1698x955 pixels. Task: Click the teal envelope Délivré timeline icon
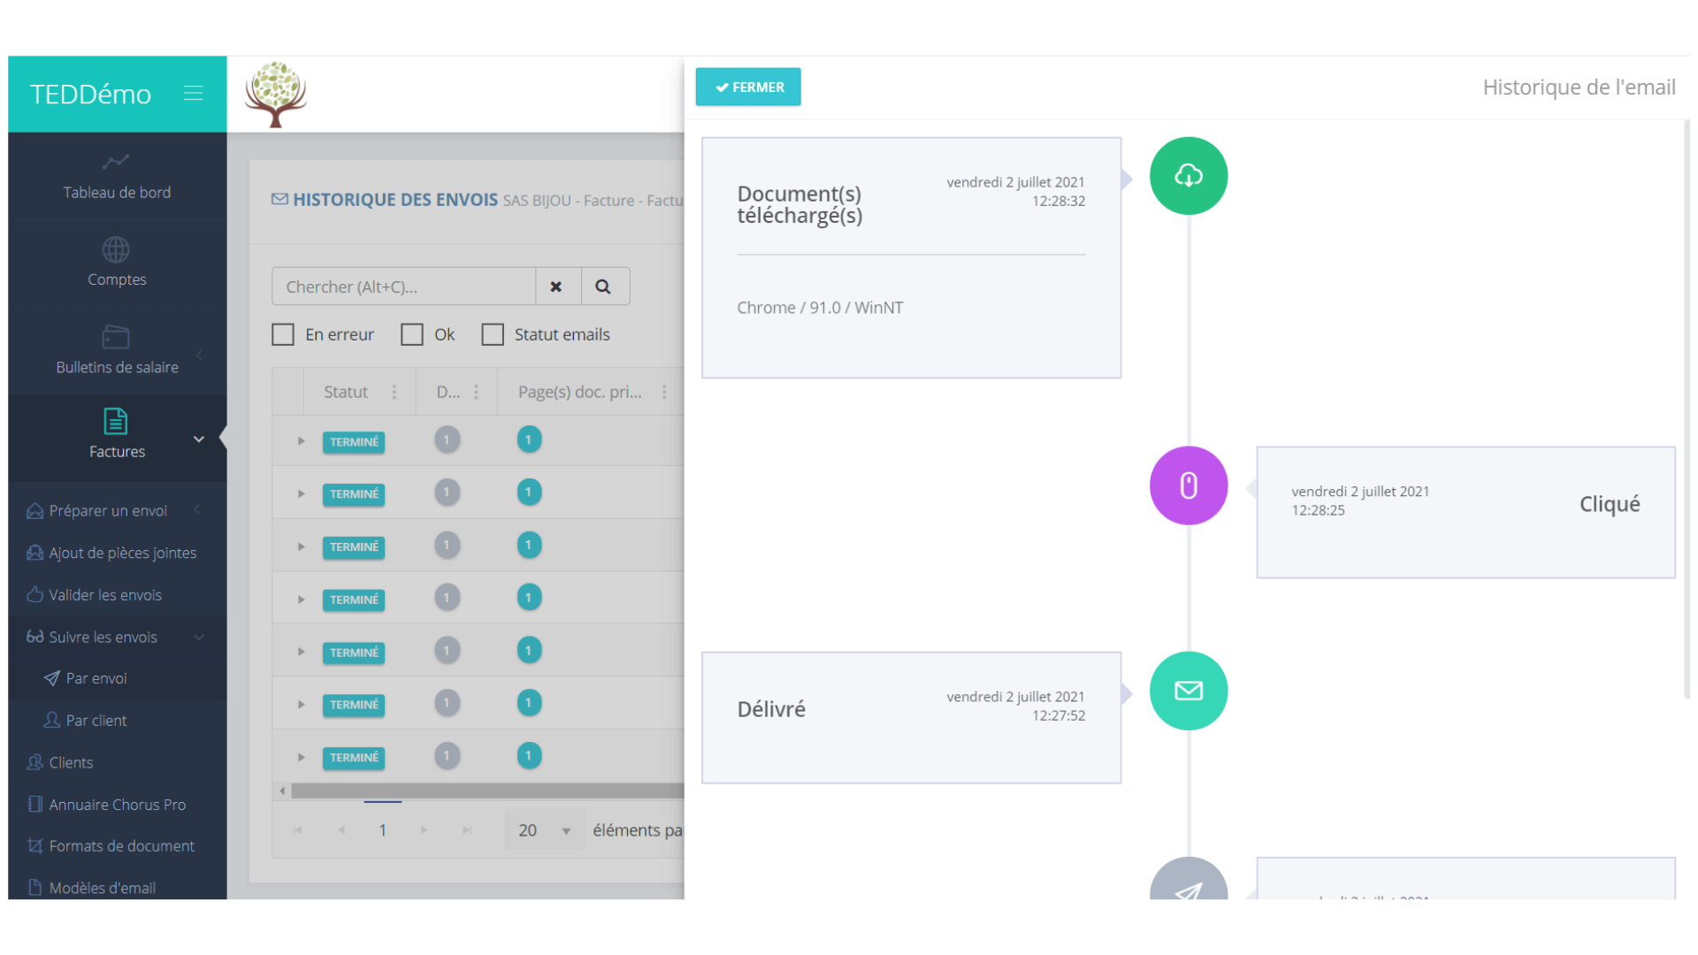point(1189,691)
